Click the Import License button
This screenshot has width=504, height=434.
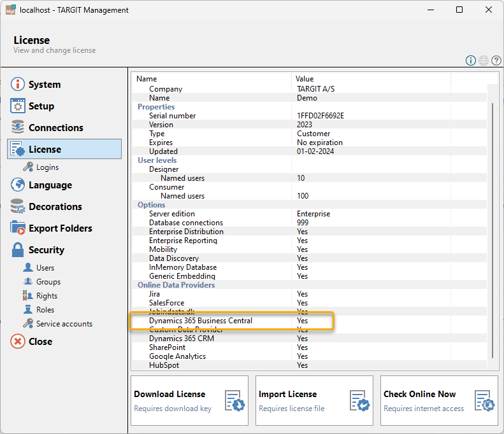[314, 401]
